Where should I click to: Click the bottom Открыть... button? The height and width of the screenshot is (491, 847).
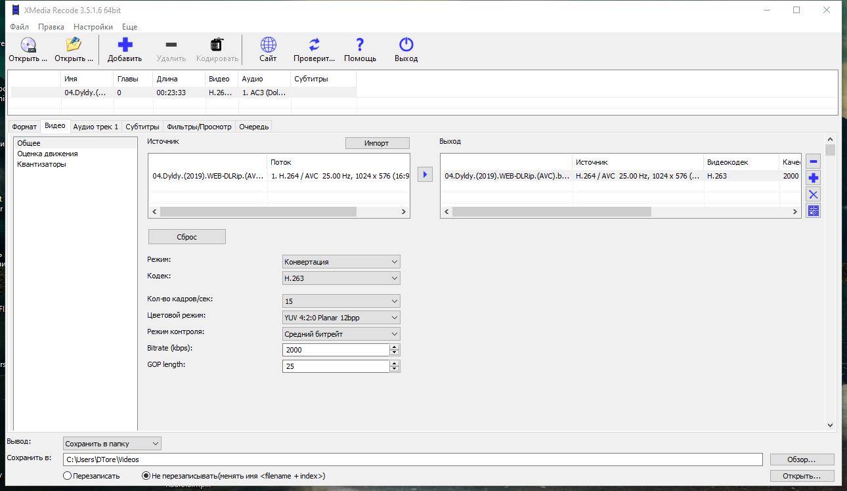click(802, 476)
